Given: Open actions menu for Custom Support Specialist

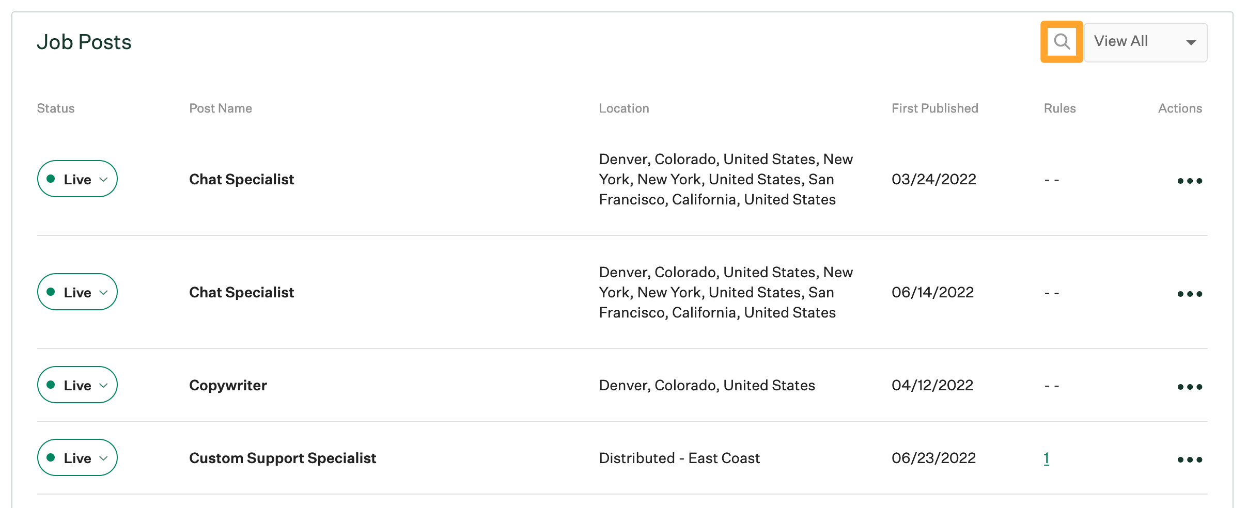Looking at the screenshot, I should tap(1189, 459).
